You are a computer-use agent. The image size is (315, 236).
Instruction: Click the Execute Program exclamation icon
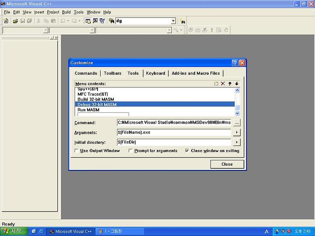pos(212,30)
